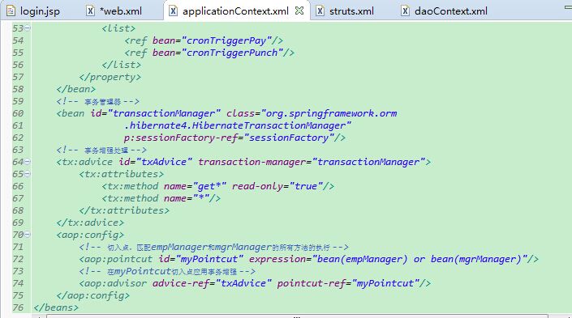572x318 pixels.
Task: Collapse the tx:advice block at line 64
Action: 28,162
